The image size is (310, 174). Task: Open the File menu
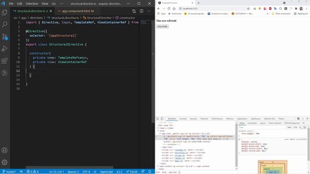pyautogui.click(x=11, y=3)
